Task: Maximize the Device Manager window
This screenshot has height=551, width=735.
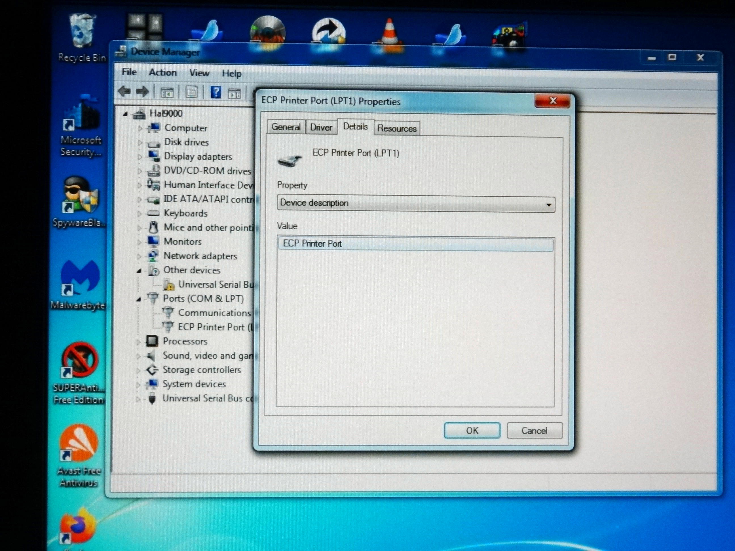Action: click(x=672, y=57)
